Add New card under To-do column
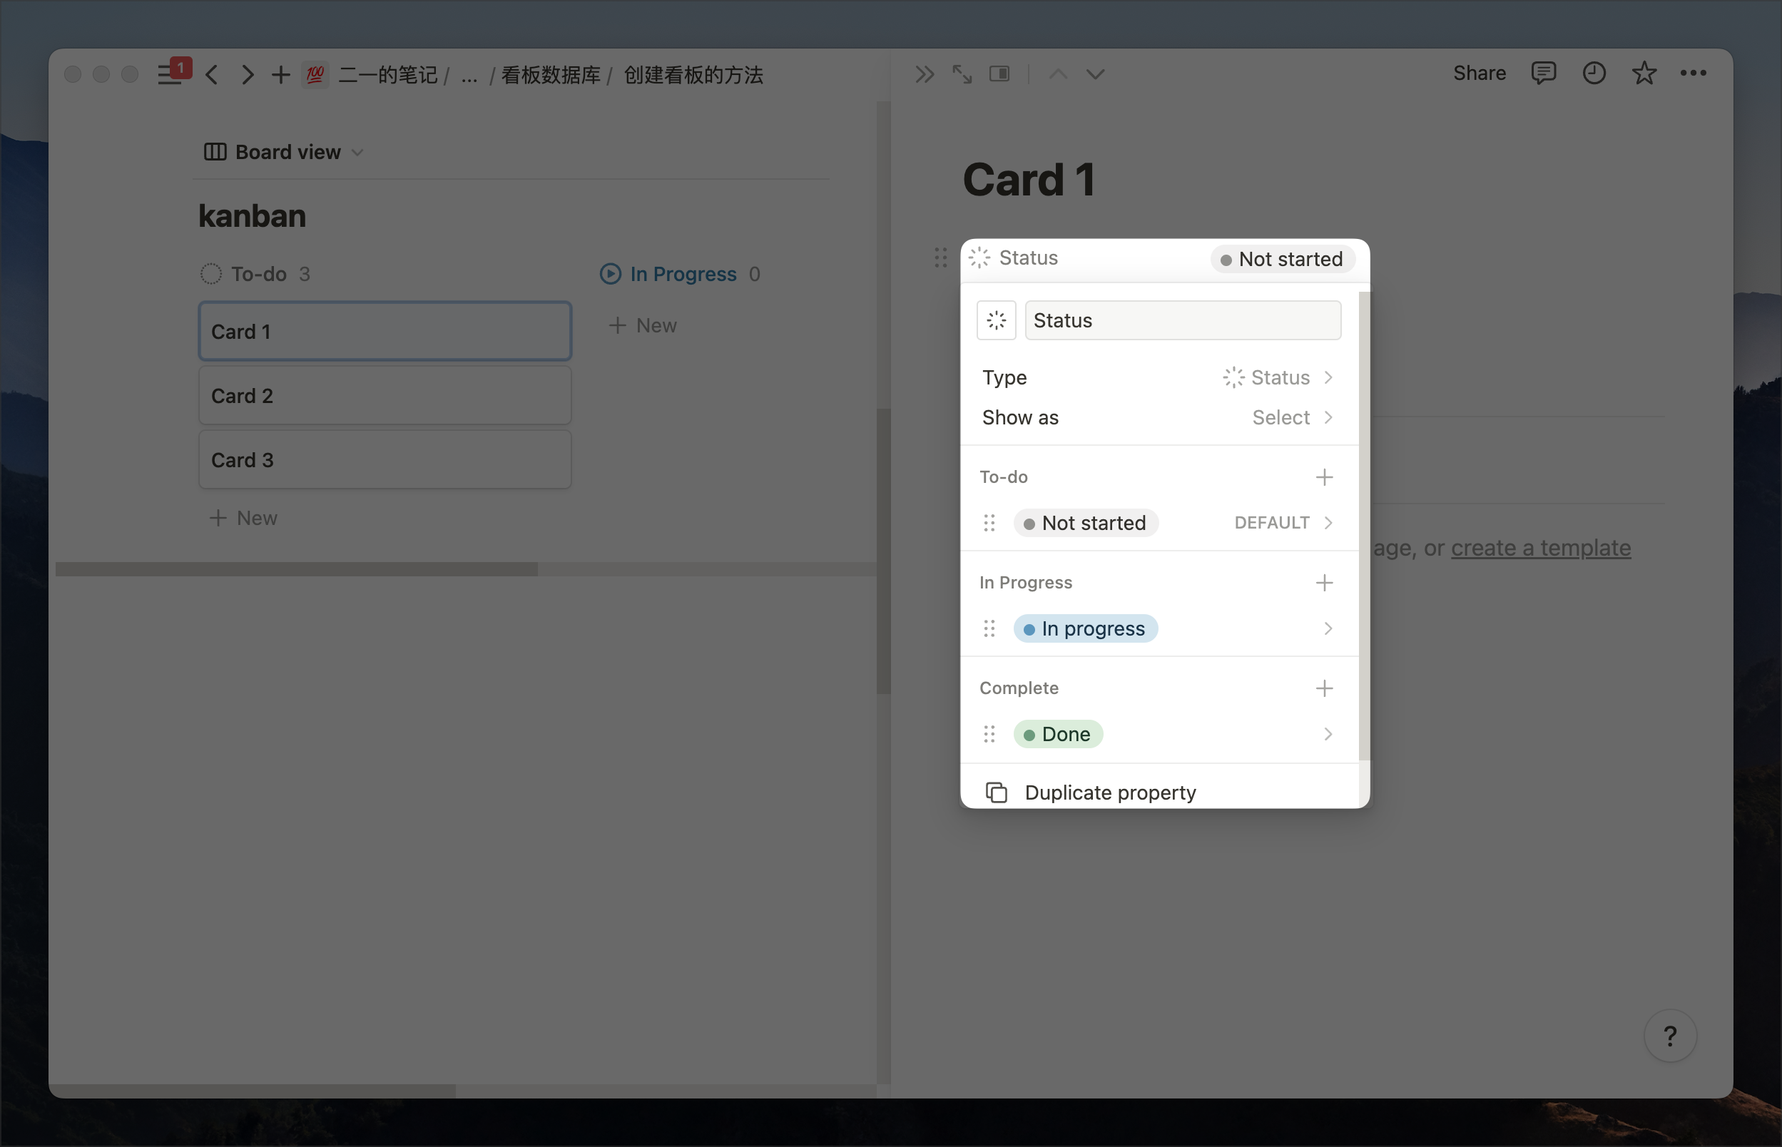The height and width of the screenshot is (1147, 1782). [x=243, y=519]
